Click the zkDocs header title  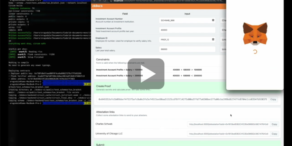click(x=97, y=6)
